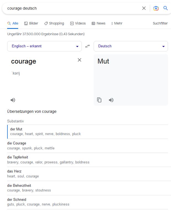Clear the source text 'courage'
Viewport: 171px width, 211px height.
[80, 60]
